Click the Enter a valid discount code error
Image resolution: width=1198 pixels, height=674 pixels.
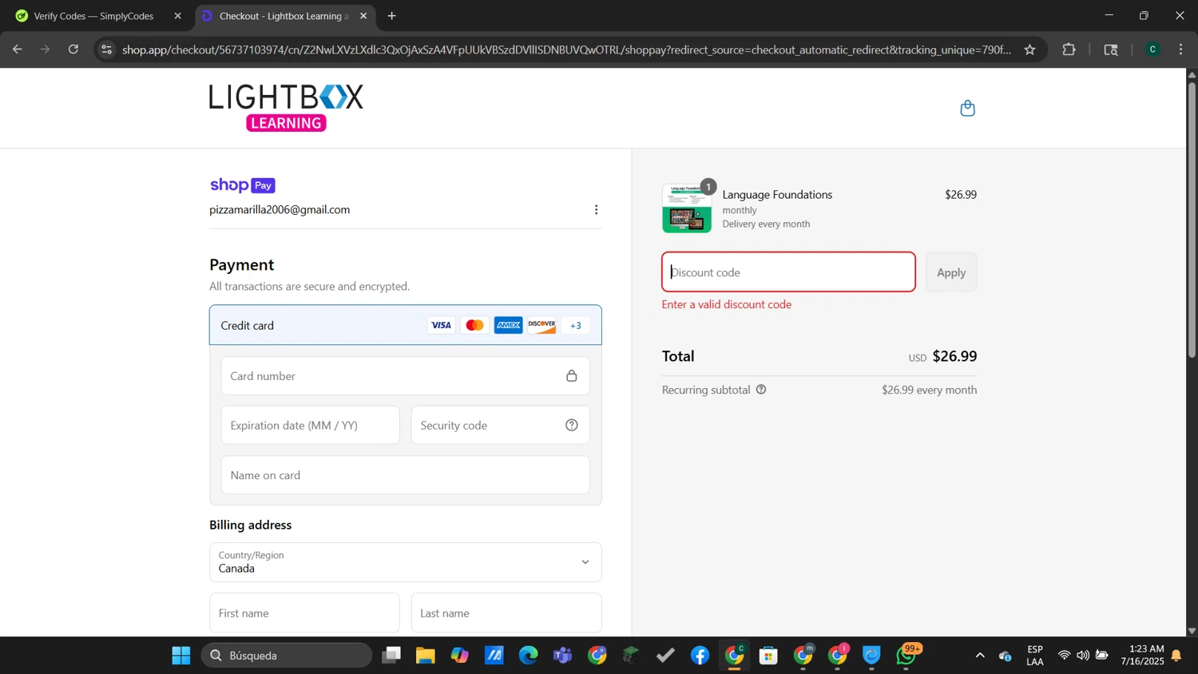(x=727, y=304)
